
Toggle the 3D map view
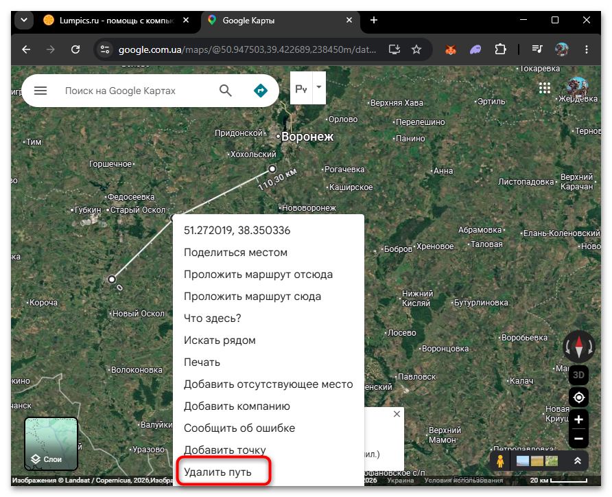[579, 375]
